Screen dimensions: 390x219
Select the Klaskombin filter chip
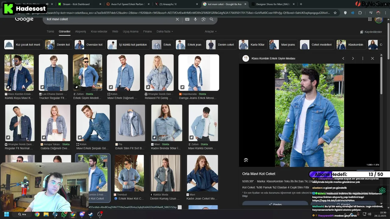click(x=352, y=45)
